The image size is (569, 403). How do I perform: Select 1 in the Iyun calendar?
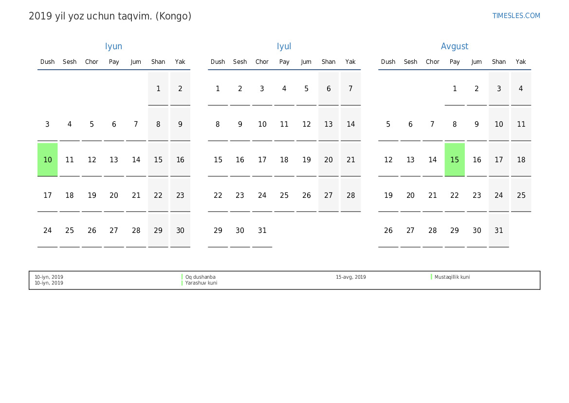pyautogui.click(x=158, y=89)
